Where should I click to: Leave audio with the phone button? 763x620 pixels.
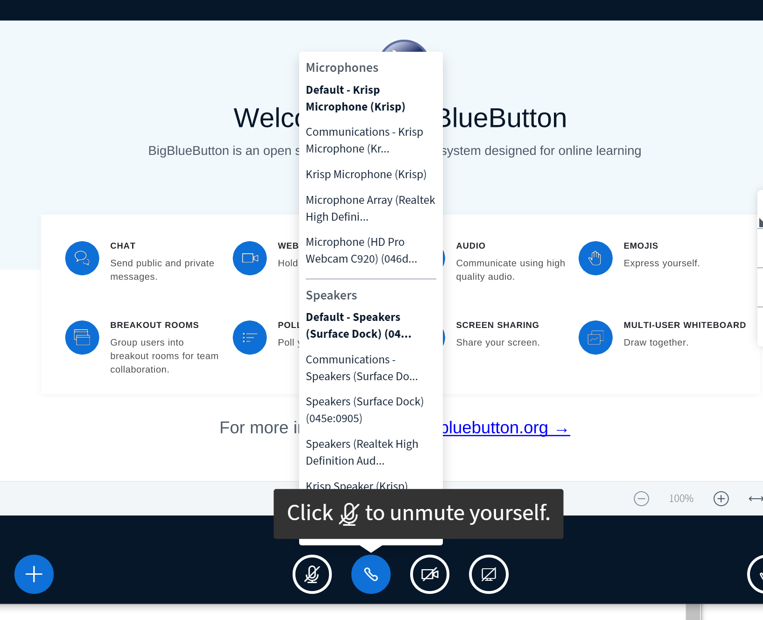pos(371,574)
